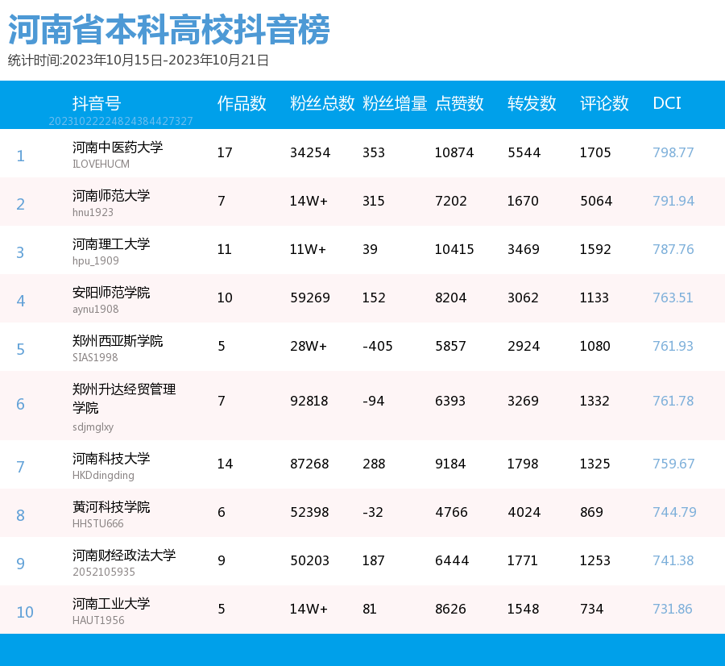The image size is (725, 666).
Task: Select 河南理工大学 name
Action: (x=111, y=244)
